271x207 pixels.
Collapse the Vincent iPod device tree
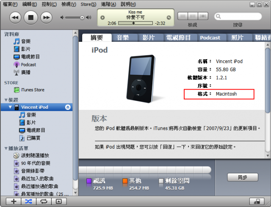[10, 107]
